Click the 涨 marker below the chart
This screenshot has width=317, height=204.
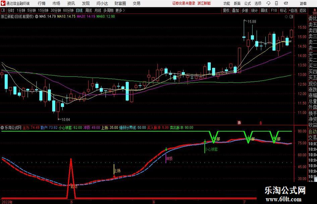pyautogui.click(x=239, y=122)
